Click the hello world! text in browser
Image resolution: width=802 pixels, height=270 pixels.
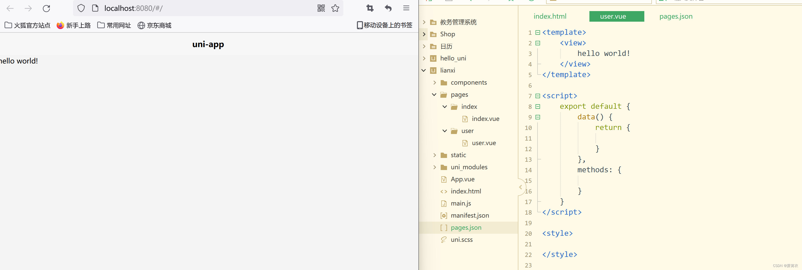point(19,61)
